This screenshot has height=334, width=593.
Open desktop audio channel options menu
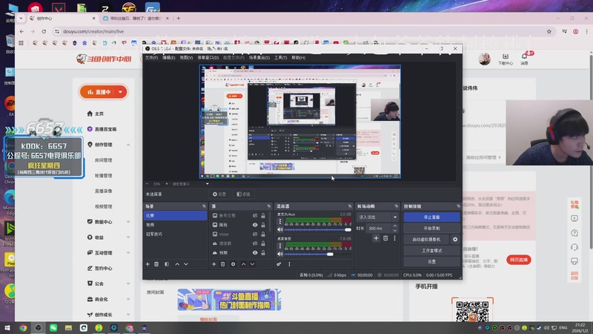280,246
